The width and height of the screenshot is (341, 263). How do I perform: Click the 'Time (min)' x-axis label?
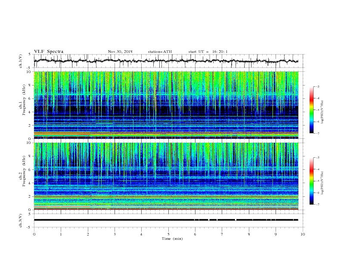pos(172,239)
